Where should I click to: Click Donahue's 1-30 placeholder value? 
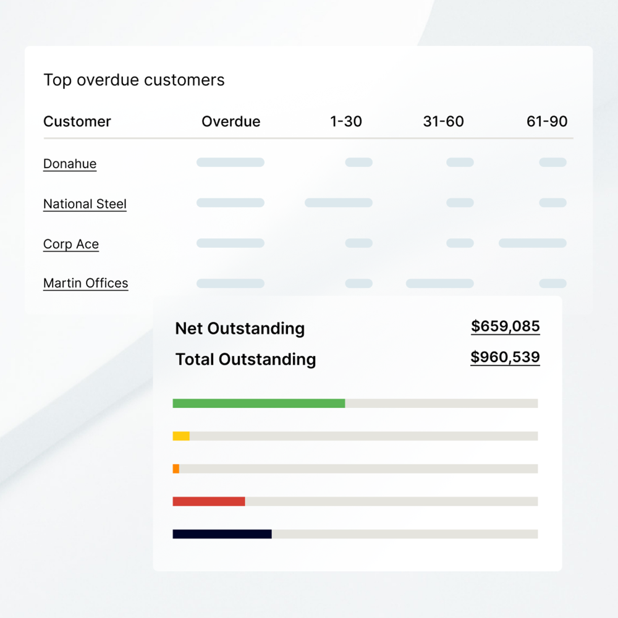(x=358, y=163)
